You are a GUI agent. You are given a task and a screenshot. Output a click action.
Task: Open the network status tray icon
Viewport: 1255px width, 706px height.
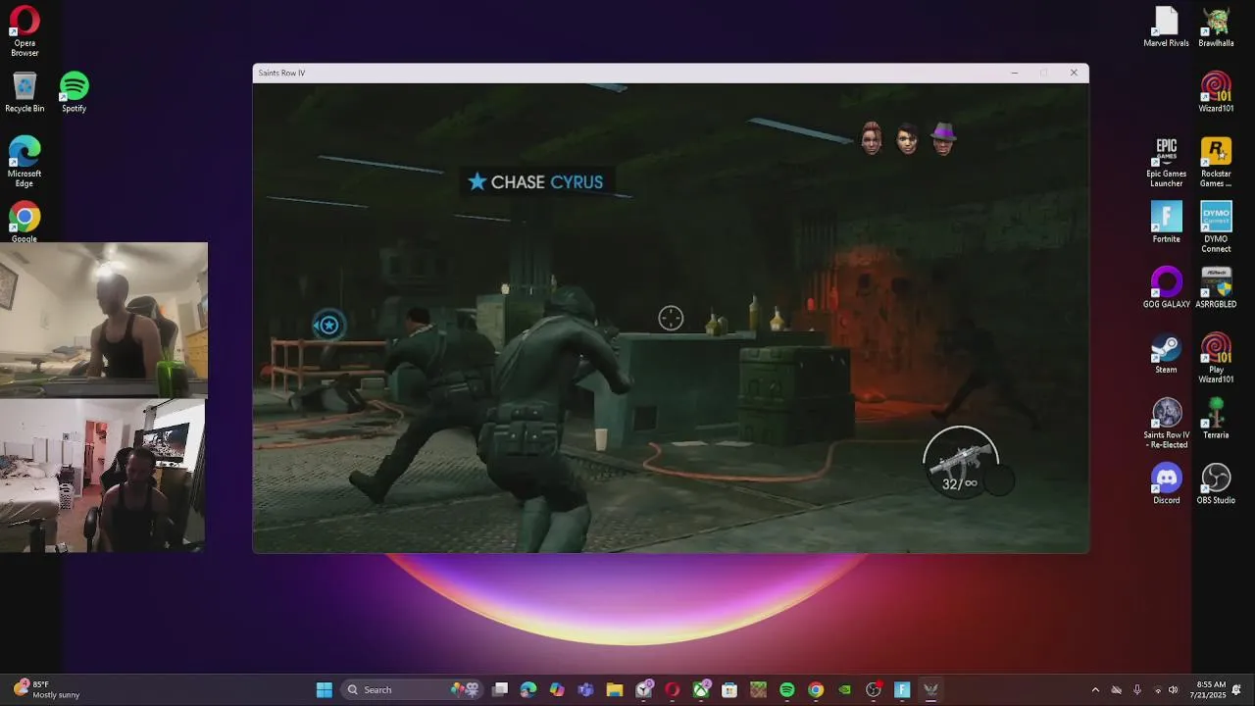click(1158, 690)
